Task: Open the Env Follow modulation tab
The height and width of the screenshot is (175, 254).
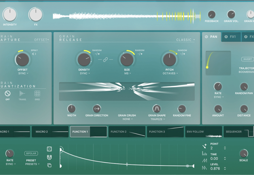Action: point(203,132)
